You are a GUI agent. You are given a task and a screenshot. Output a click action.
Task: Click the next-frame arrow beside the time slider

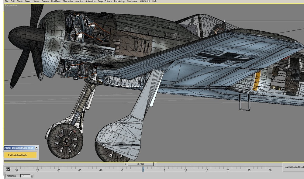pos(155,164)
